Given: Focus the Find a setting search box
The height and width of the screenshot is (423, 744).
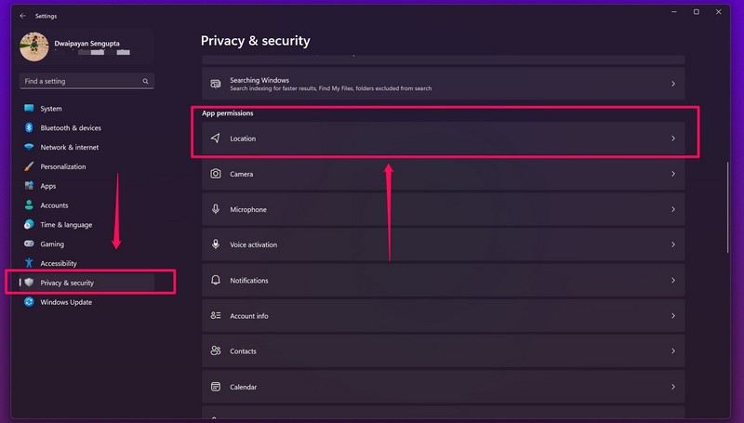Looking at the screenshot, I should pos(79,82).
